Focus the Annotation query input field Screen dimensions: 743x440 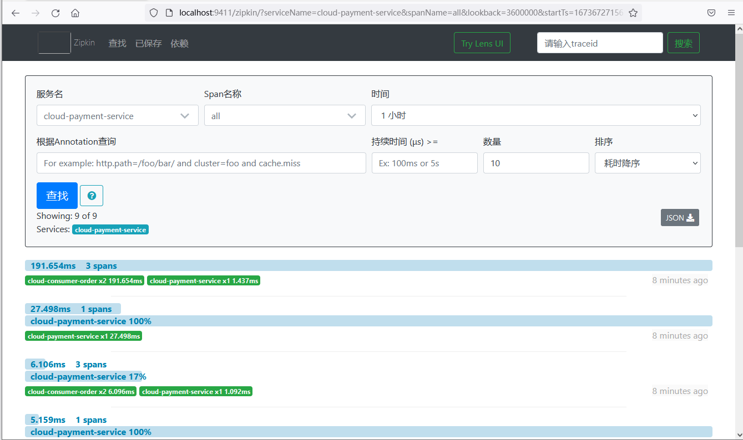click(201, 163)
